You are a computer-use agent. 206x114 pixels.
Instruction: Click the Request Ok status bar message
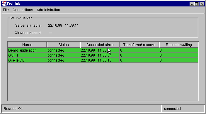13,109
